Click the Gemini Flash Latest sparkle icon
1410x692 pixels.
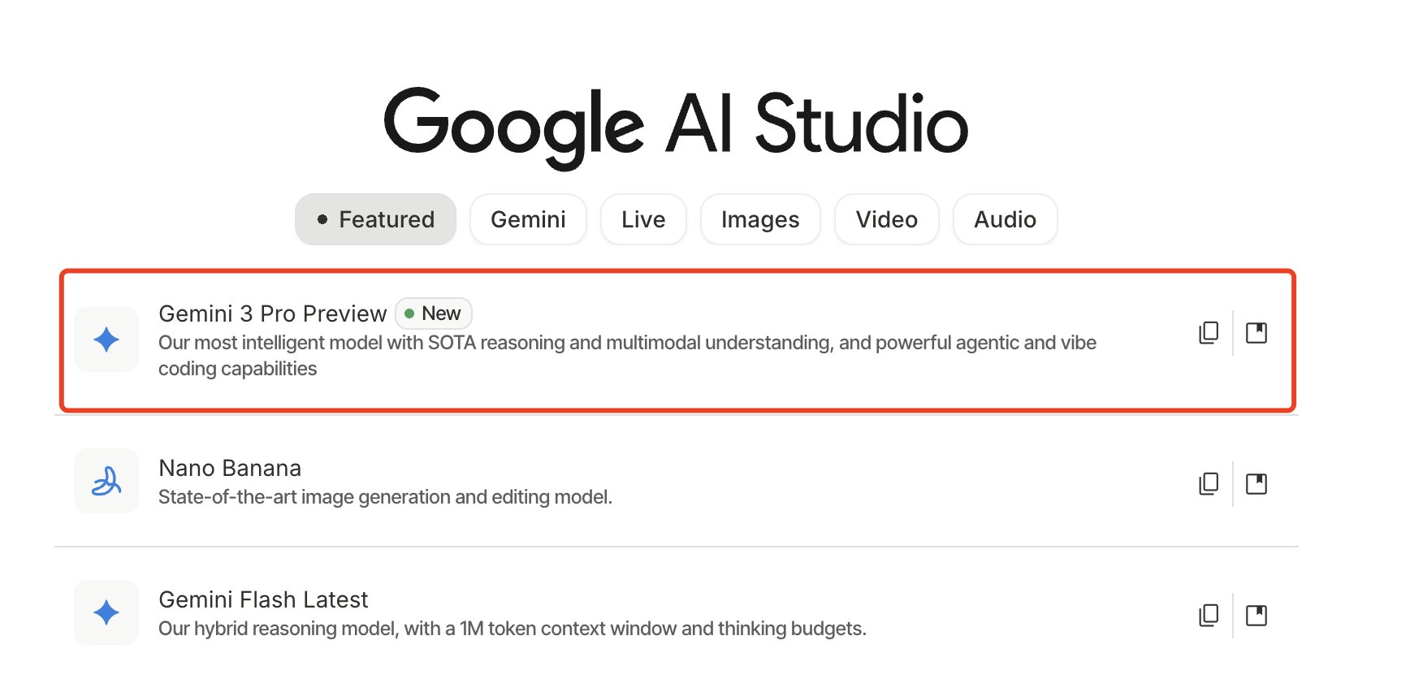106,612
